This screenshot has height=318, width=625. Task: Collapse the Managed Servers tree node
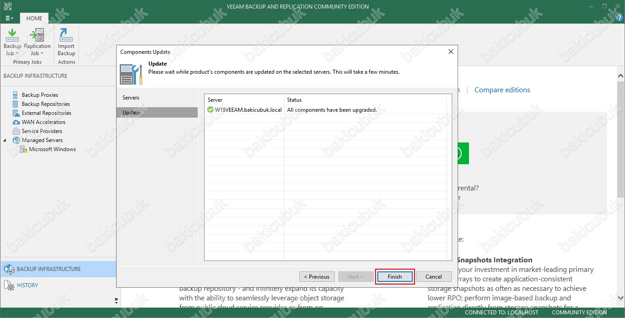5,140
